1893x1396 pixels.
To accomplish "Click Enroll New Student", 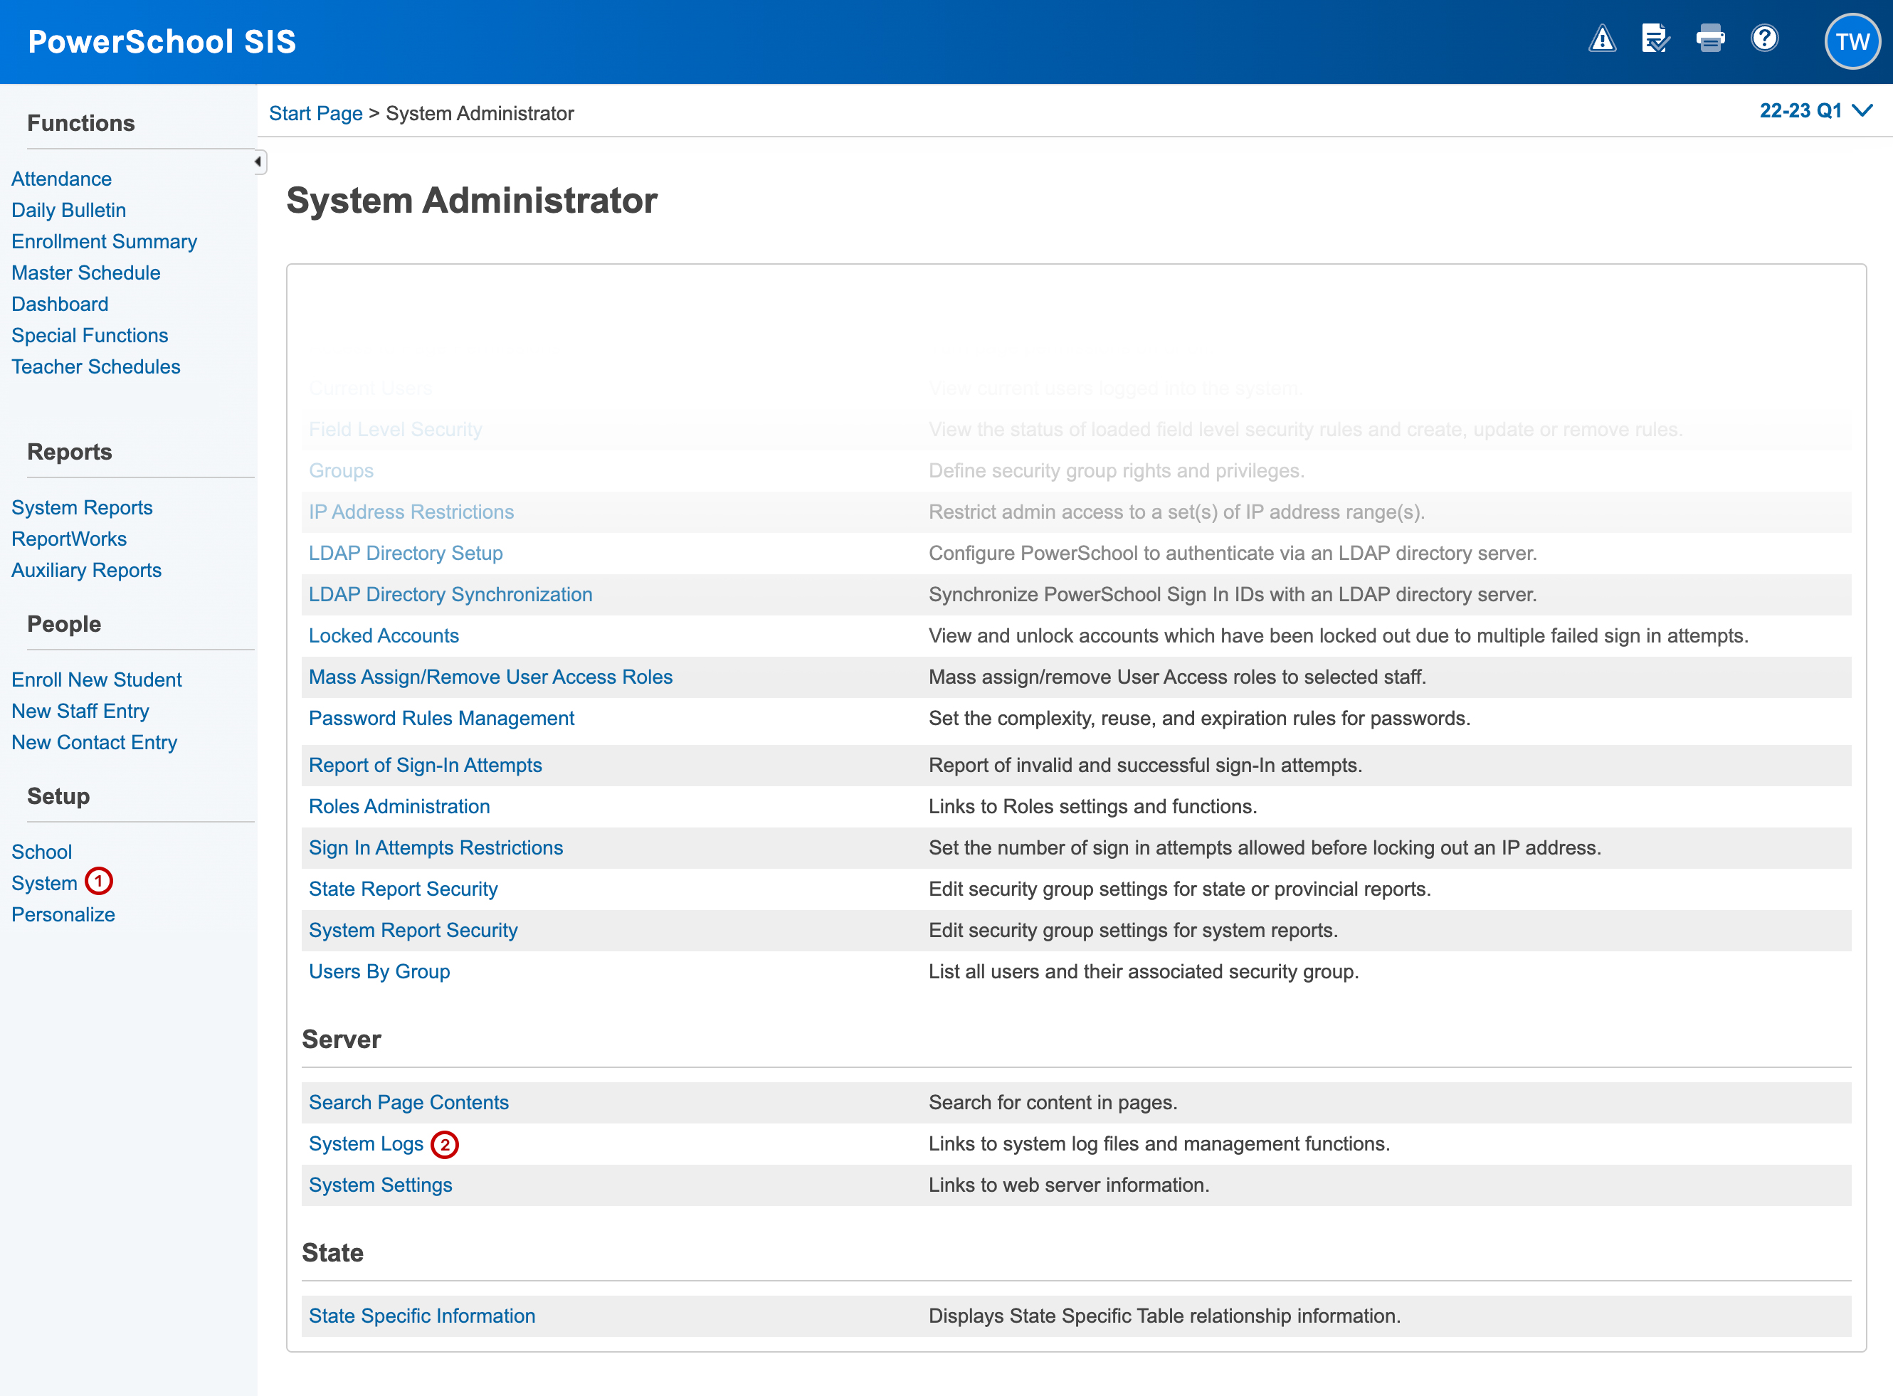I will [x=97, y=680].
